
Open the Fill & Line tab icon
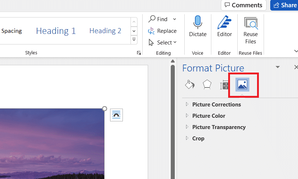pyautogui.click(x=189, y=85)
